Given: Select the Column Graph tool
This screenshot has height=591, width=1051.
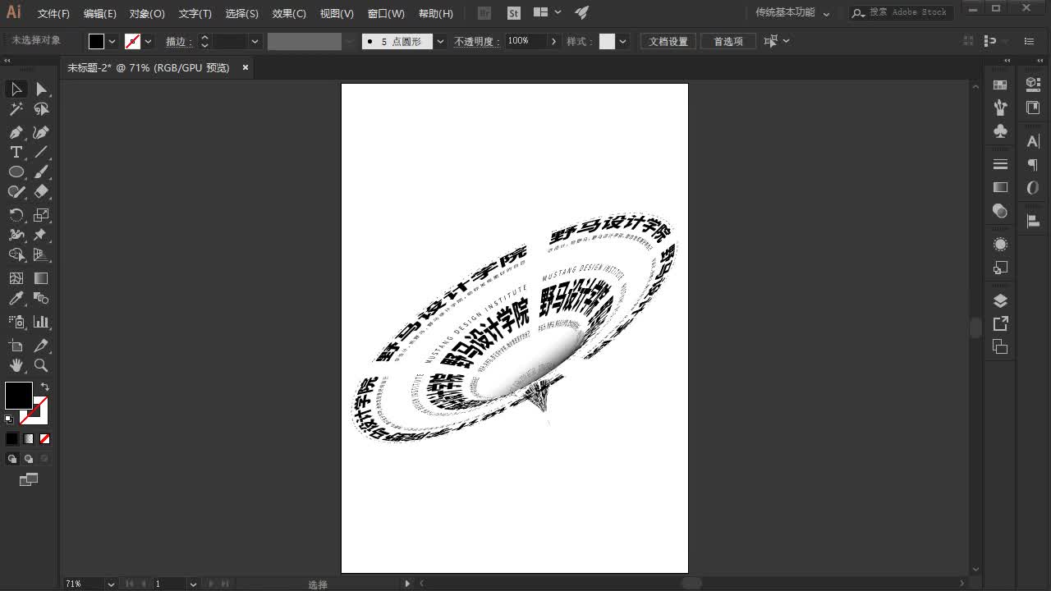Looking at the screenshot, I should [41, 322].
